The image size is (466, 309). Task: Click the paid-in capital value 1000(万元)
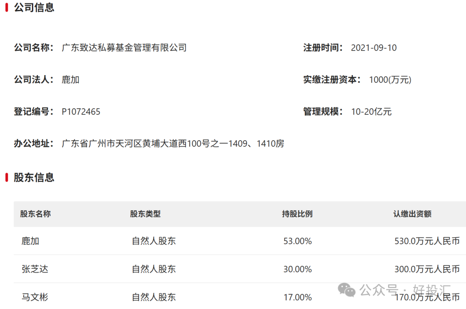coord(390,79)
